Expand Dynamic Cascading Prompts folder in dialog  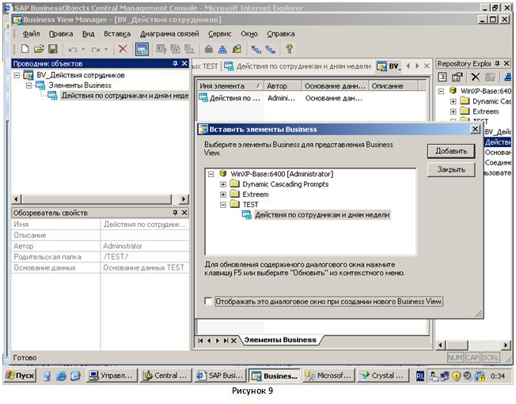coord(223,184)
